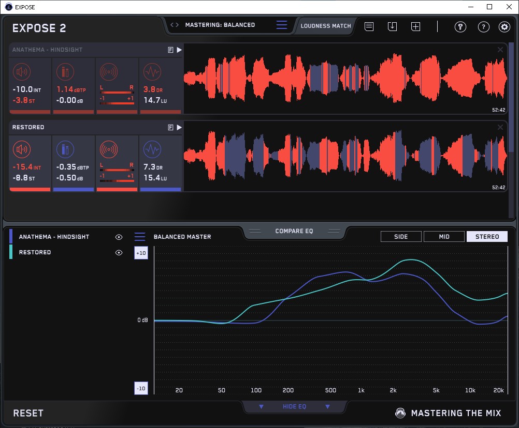Select the Mid EQ view tab
Image resolution: width=519 pixels, height=428 pixels.
click(444, 237)
